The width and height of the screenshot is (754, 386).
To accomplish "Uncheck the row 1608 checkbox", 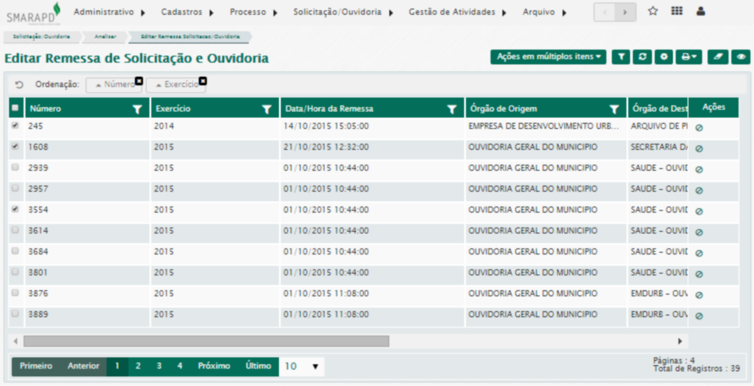I will (x=15, y=146).
